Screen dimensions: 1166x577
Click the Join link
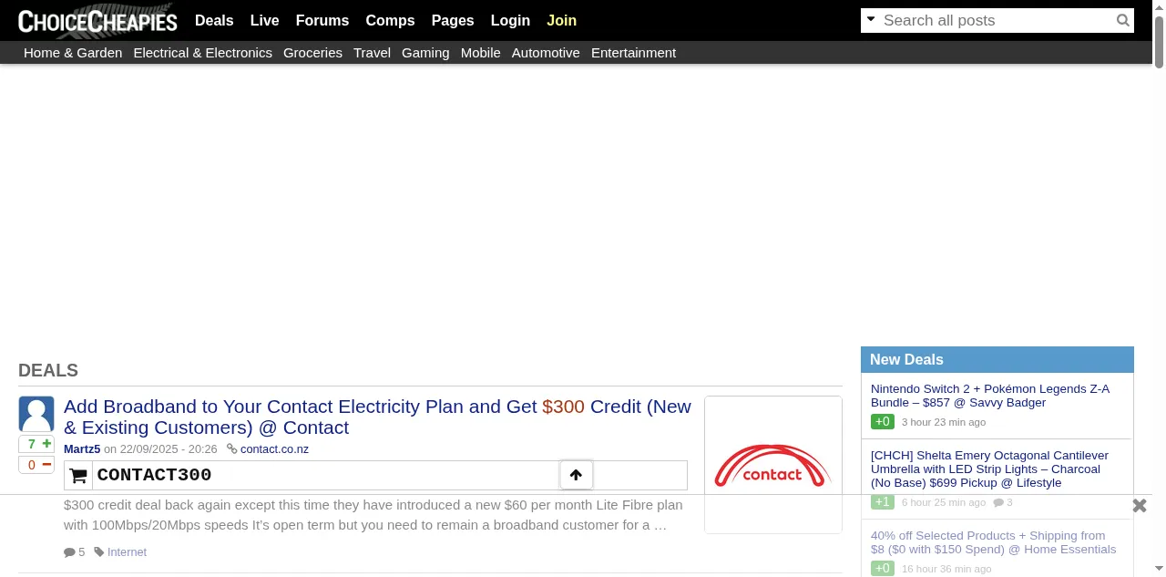(x=561, y=20)
